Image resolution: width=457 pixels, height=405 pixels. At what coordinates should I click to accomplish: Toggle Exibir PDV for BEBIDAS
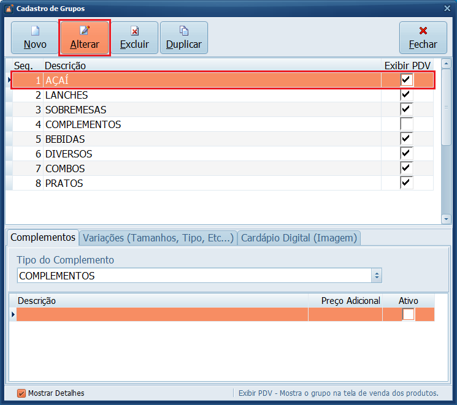point(406,138)
